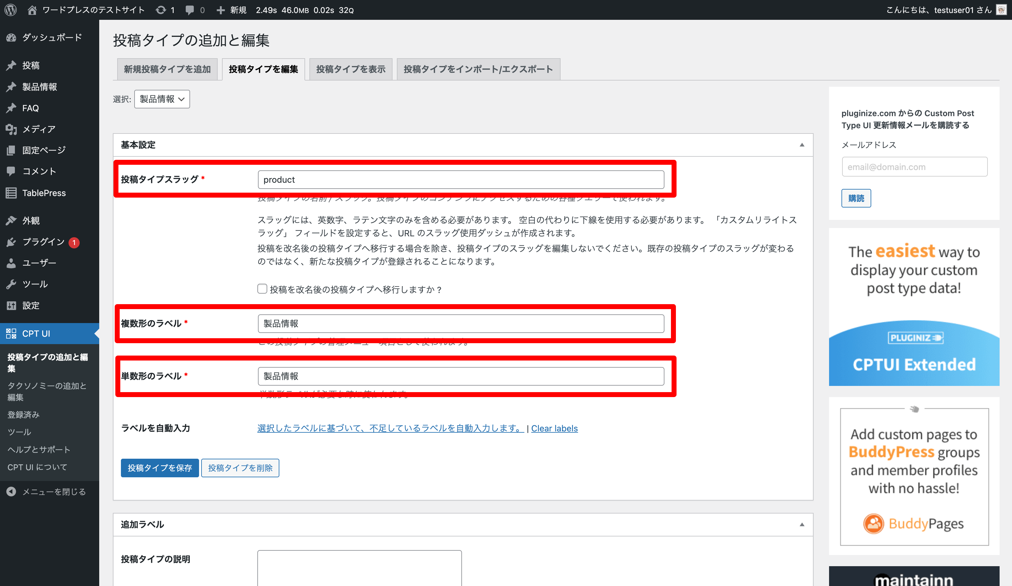Screen dimensions: 1012x586
Task: Click the pin icon beside 製品情報 menu
Action: point(11,87)
